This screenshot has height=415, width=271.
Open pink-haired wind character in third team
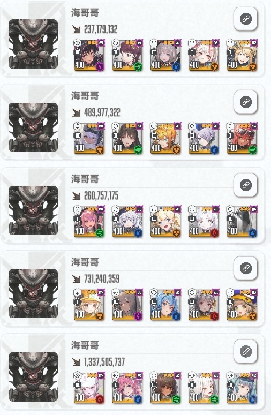point(89,222)
